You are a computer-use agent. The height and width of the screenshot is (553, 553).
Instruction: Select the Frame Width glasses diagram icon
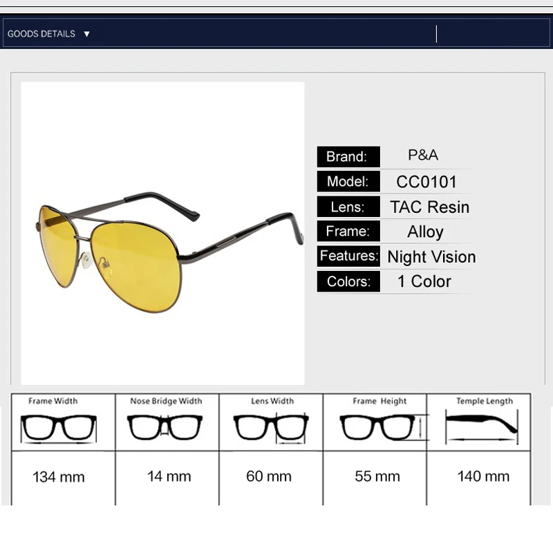coord(59,429)
